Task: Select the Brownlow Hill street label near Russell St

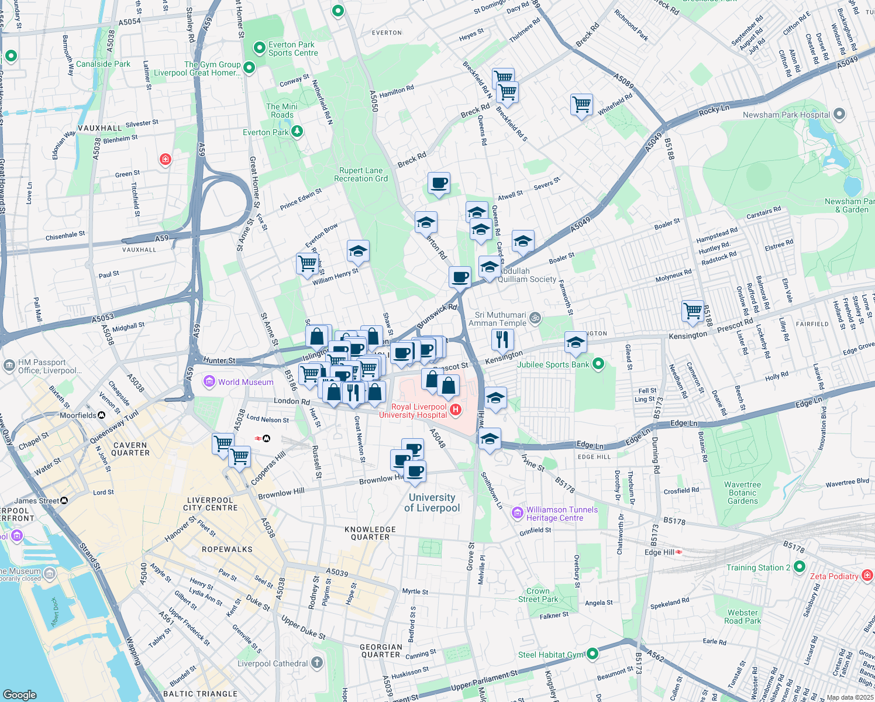Action: pyautogui.click(x=281, y=494)
